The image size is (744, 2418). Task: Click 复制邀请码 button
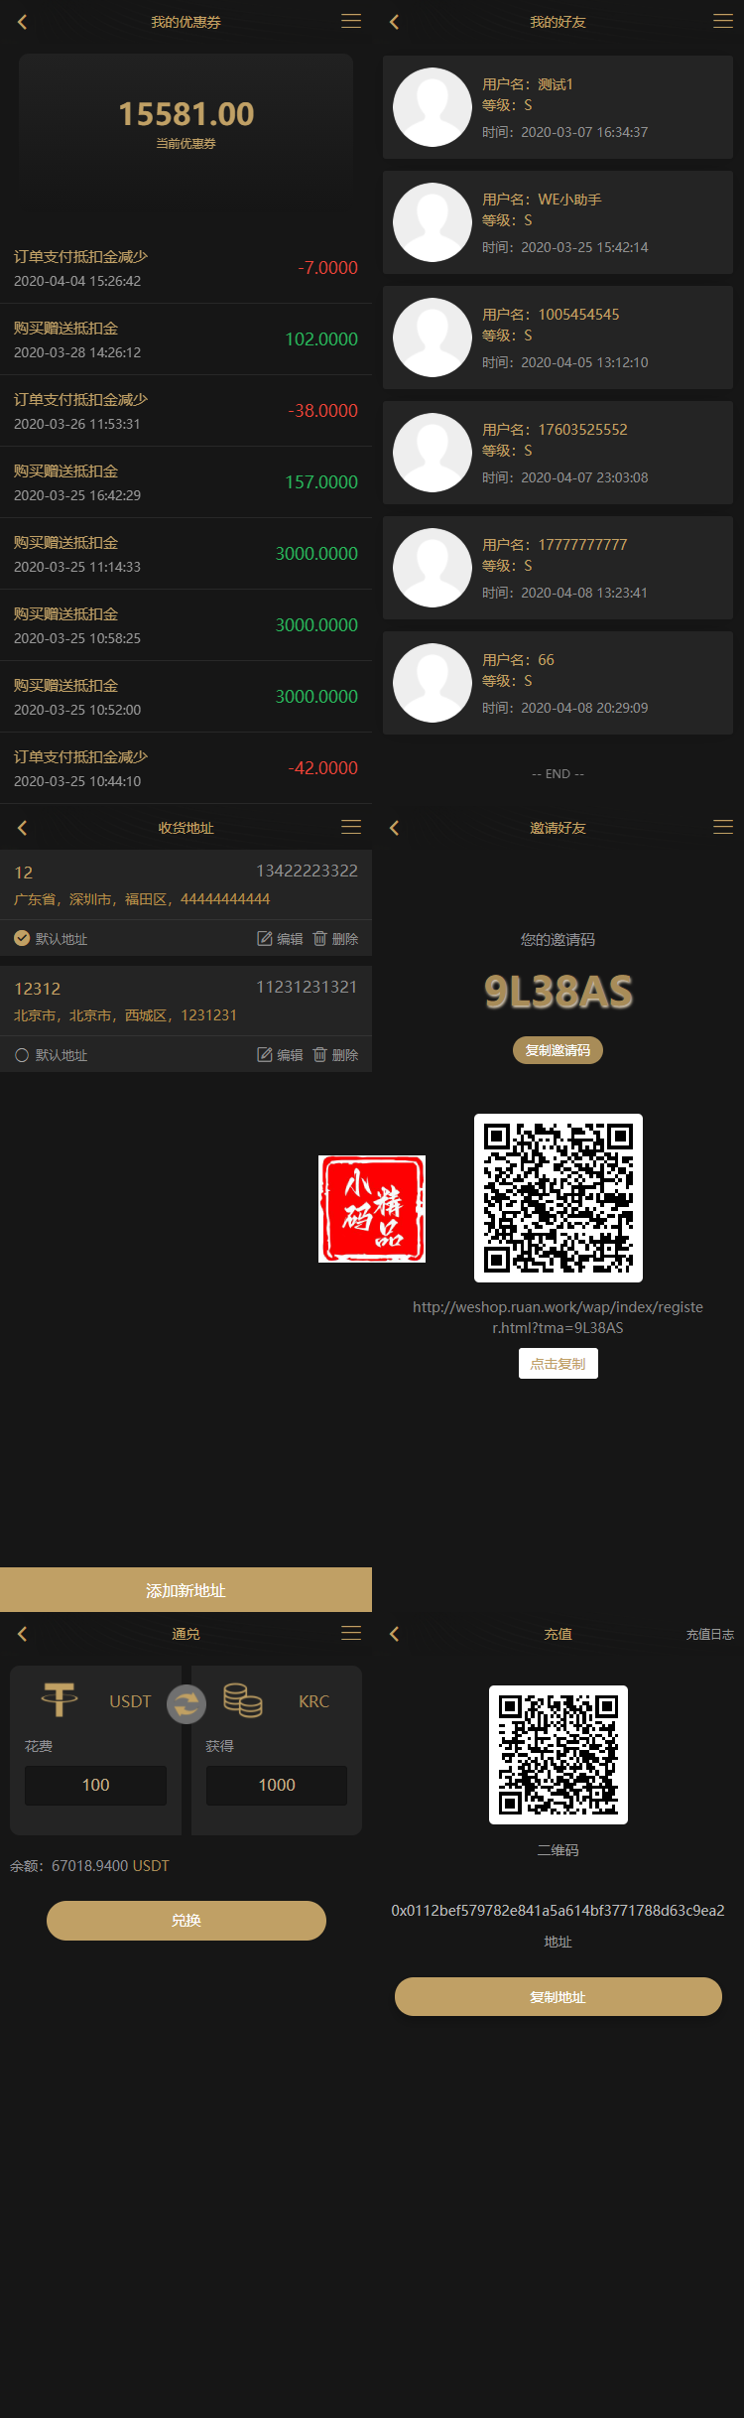point(558,1050)
